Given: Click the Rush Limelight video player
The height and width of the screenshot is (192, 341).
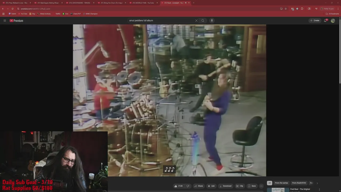Looking at the screenshot, I should [x=169, y=100].
